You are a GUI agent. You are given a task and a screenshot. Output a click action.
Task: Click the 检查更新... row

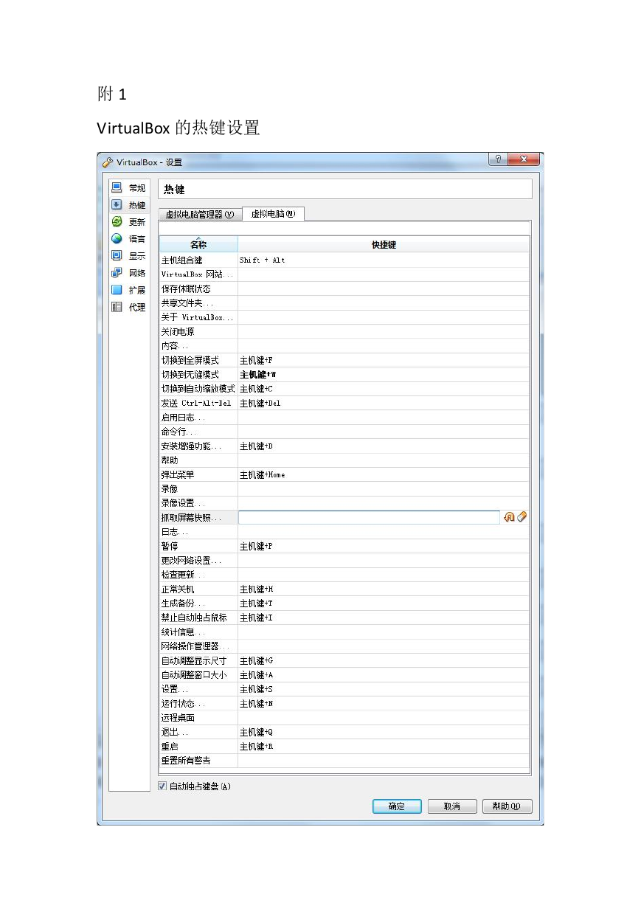tap(344, 575)
